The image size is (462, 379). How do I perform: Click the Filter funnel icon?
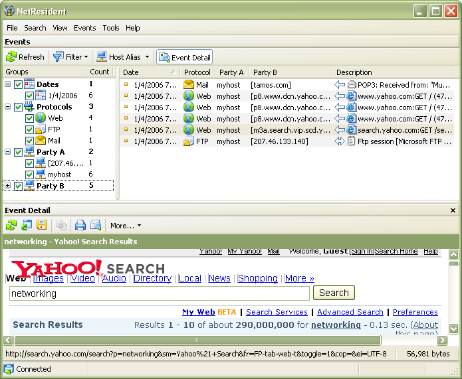point(58,56)
